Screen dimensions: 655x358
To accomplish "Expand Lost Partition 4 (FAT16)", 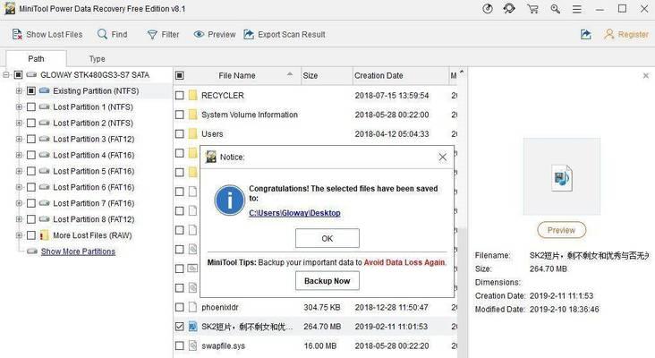I will [19, 155].
